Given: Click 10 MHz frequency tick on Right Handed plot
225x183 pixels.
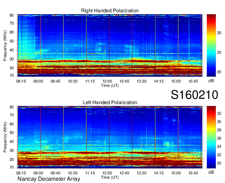Looking at the screenshot, I should pyautogui.click(x=12, y=75).
